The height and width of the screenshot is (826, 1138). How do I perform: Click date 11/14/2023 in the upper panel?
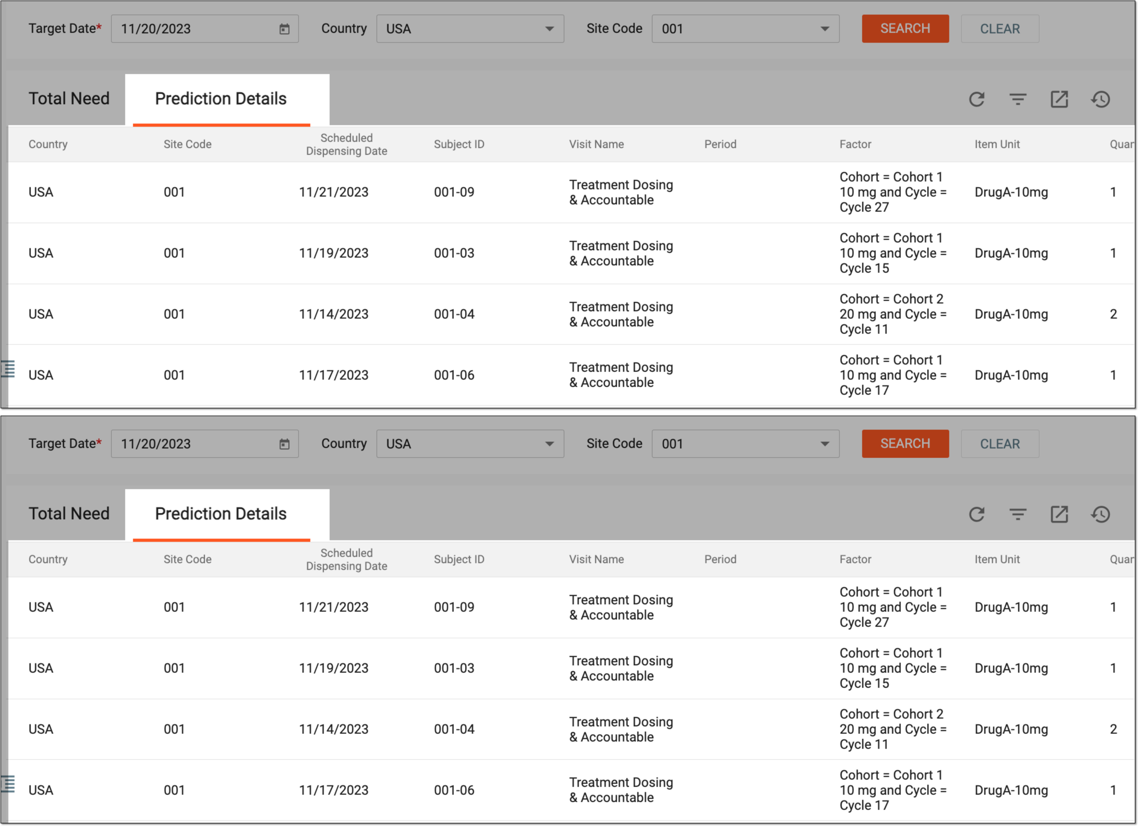pos(334,314)
